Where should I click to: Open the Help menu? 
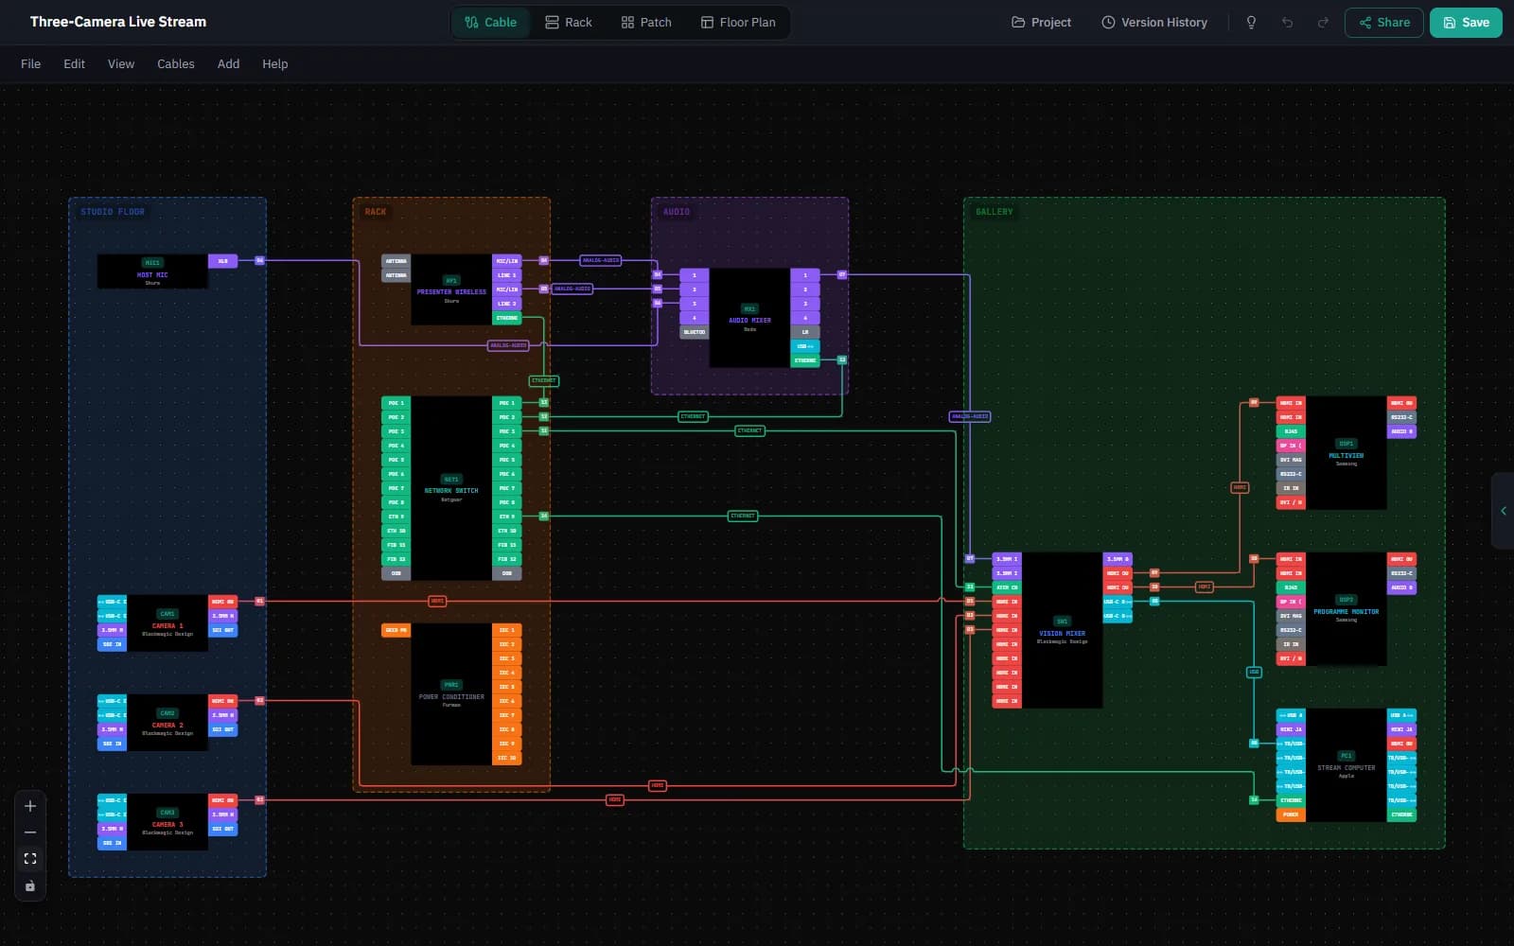275,64
